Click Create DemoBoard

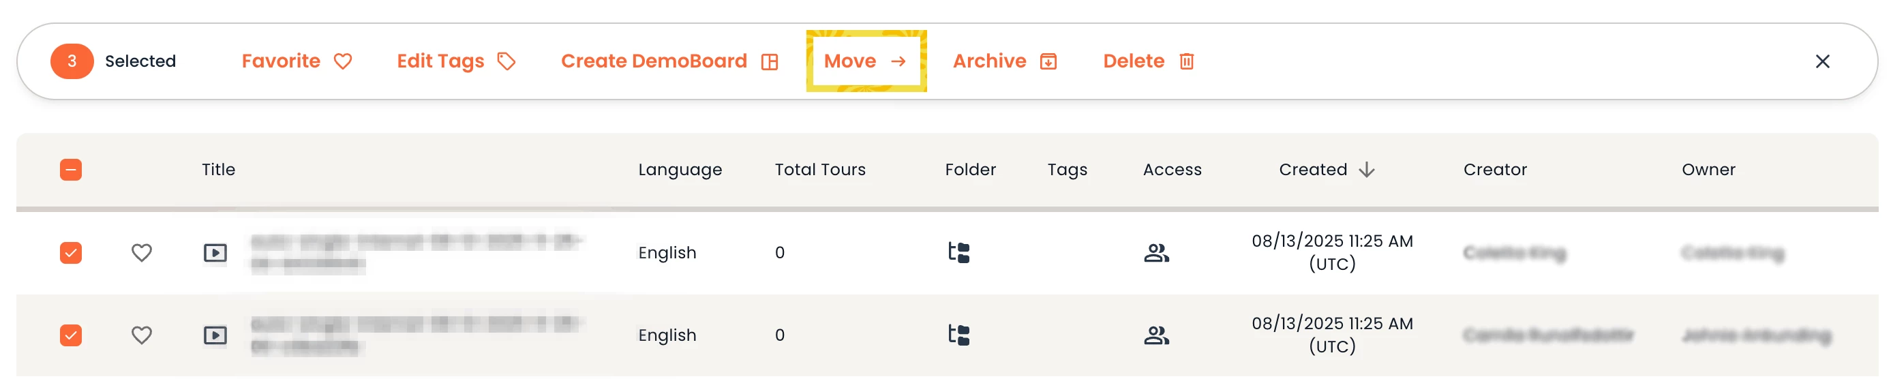(x=669, y=61)
